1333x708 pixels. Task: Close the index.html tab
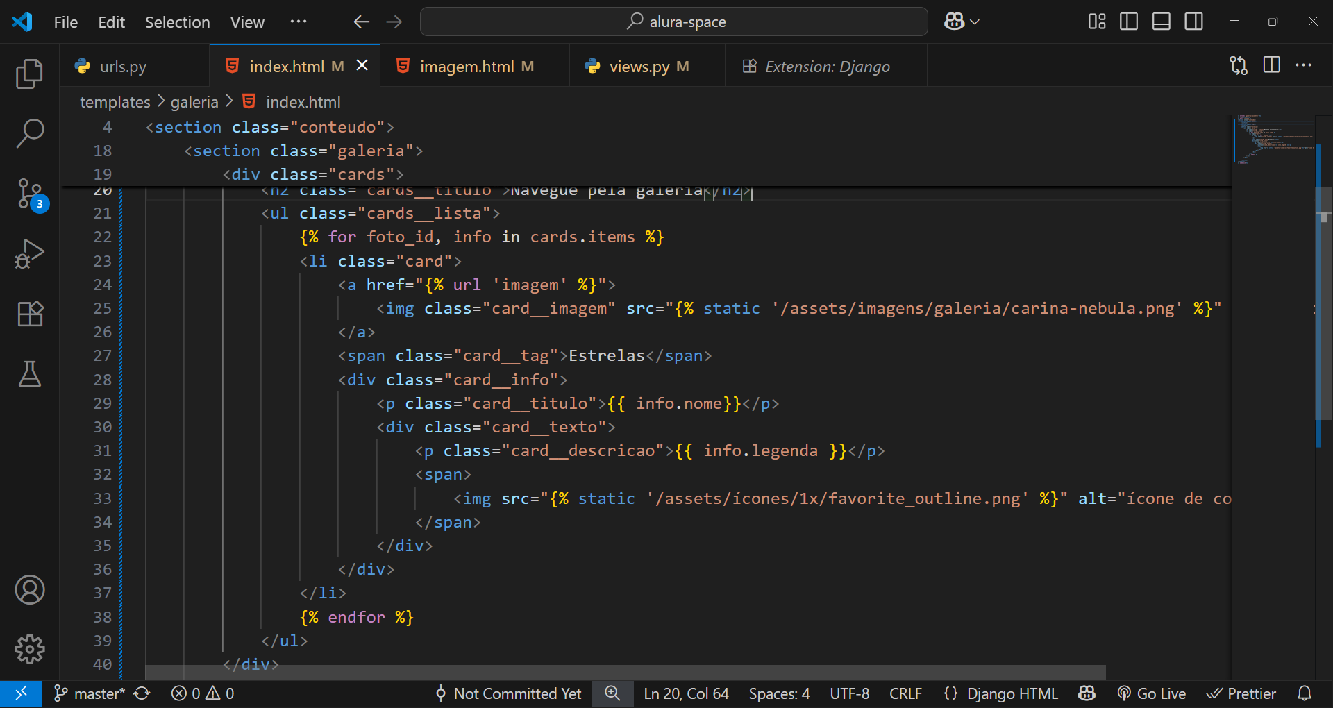362,65
